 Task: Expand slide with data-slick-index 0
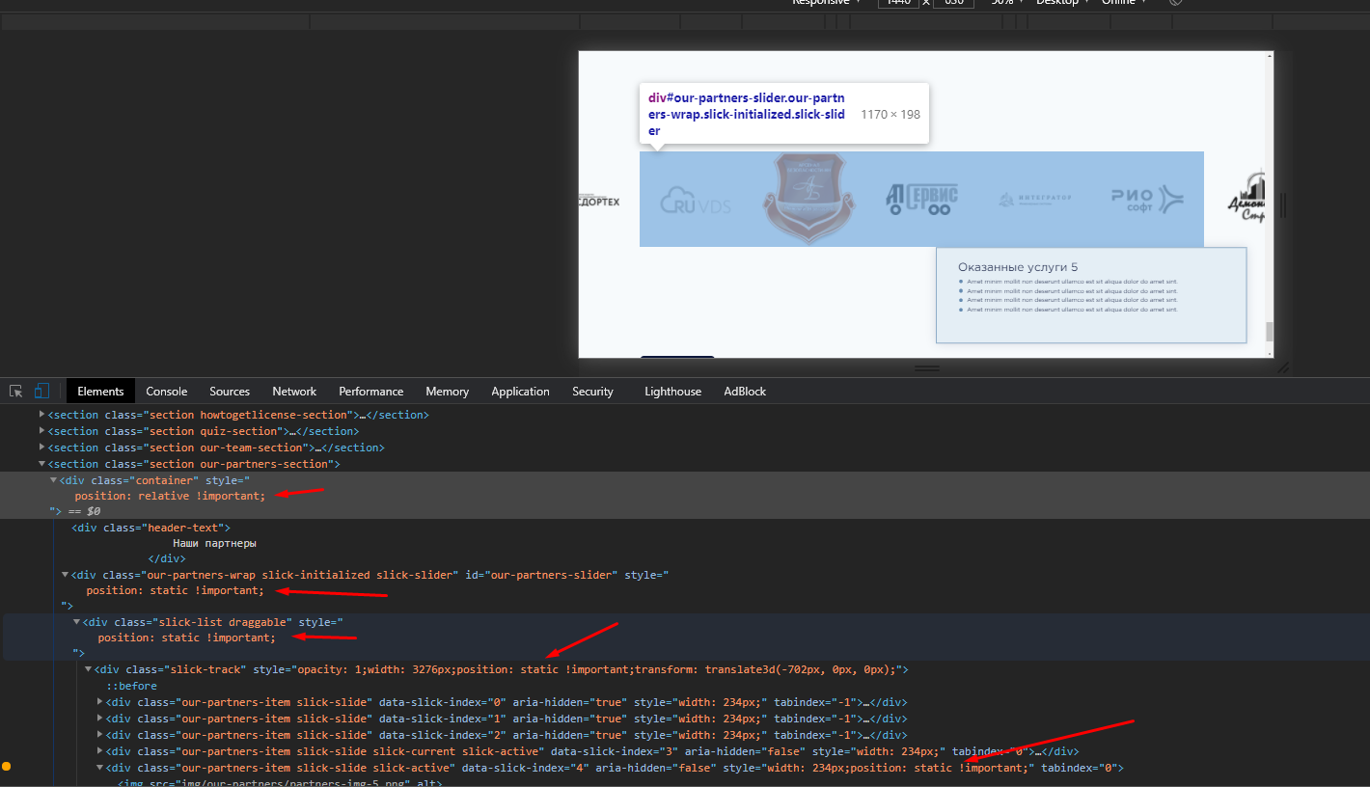point(99,702)
